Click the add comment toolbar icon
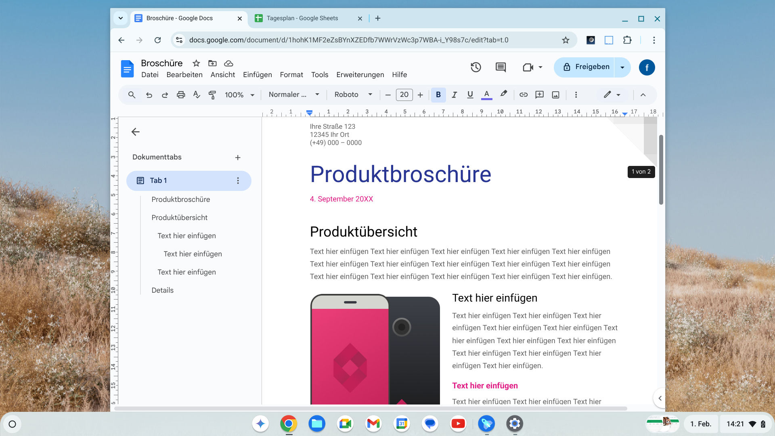This screenshot has height=436, width=775. 539,95
